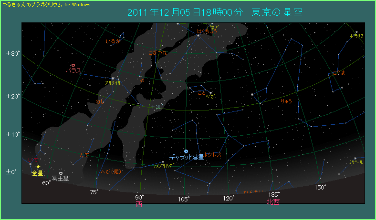Select the Rasalhague (ラスアルハゲ) star

[163, 162]
